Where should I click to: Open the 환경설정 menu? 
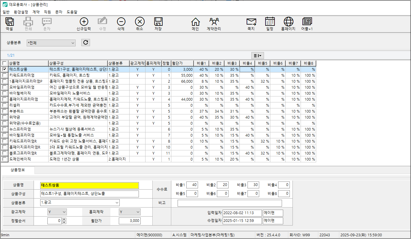(21, 12)
